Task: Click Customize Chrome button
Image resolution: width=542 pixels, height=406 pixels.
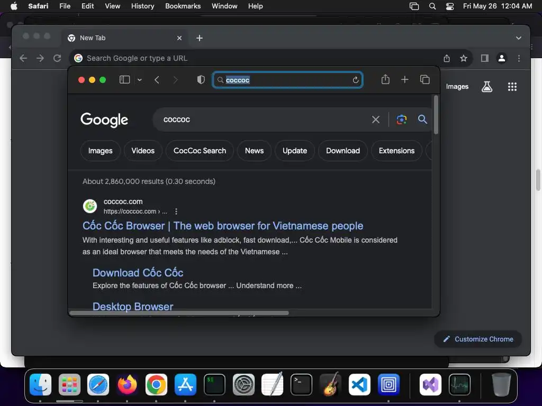Action: coord(478,339)
